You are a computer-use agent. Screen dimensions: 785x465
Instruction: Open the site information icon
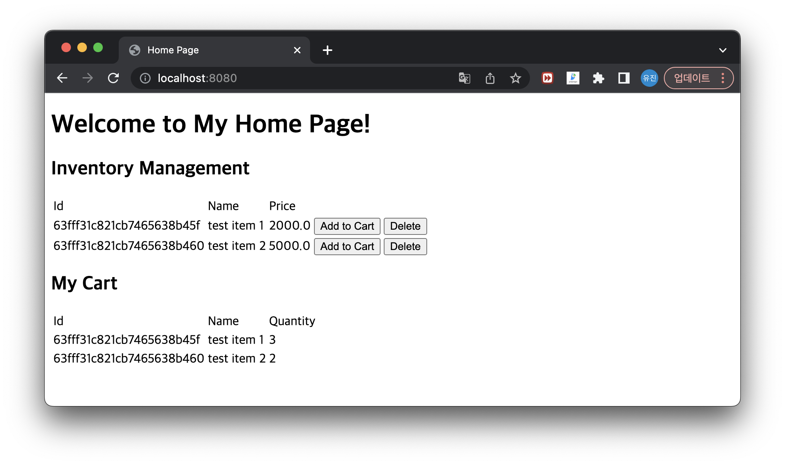pyautogui.click(x=145, y=78)
